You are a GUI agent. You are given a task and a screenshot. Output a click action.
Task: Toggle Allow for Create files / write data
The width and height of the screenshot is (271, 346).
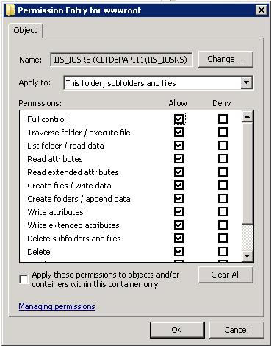(x=178, y=186)
